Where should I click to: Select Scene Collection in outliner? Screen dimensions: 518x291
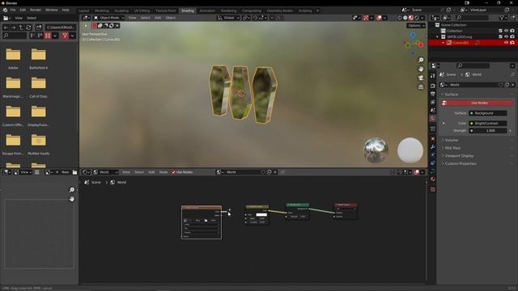453,25
